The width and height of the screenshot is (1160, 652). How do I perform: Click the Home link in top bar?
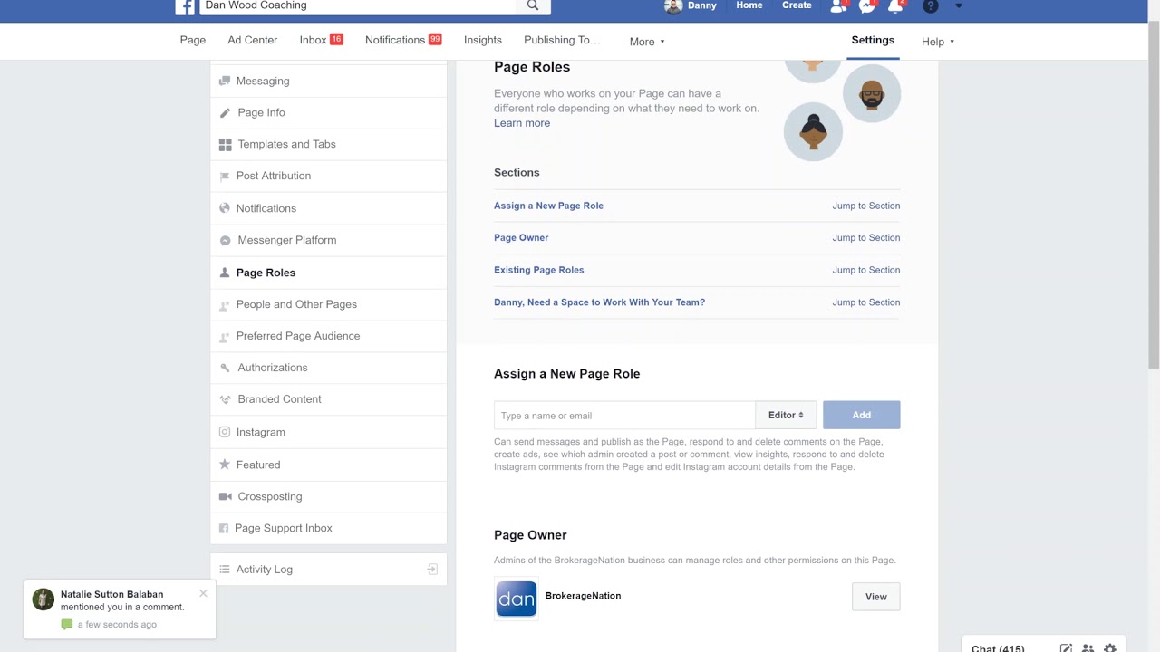point(749,5)
